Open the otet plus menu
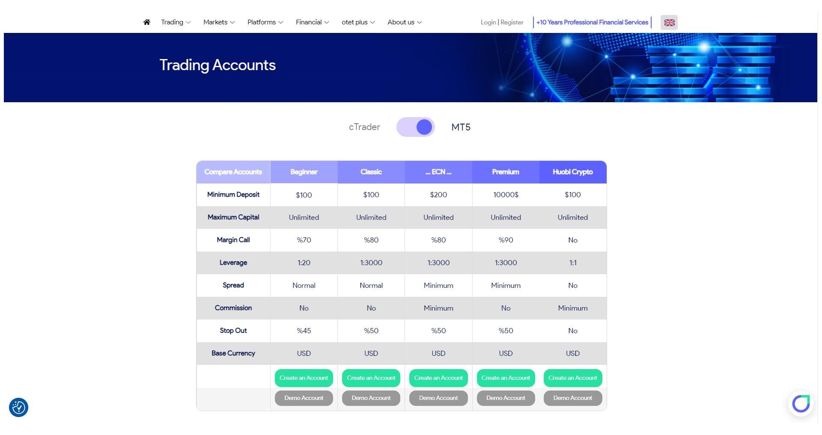The height and width of the screenshot is (435, 822). pyautogui.click(x=358, y=22)
